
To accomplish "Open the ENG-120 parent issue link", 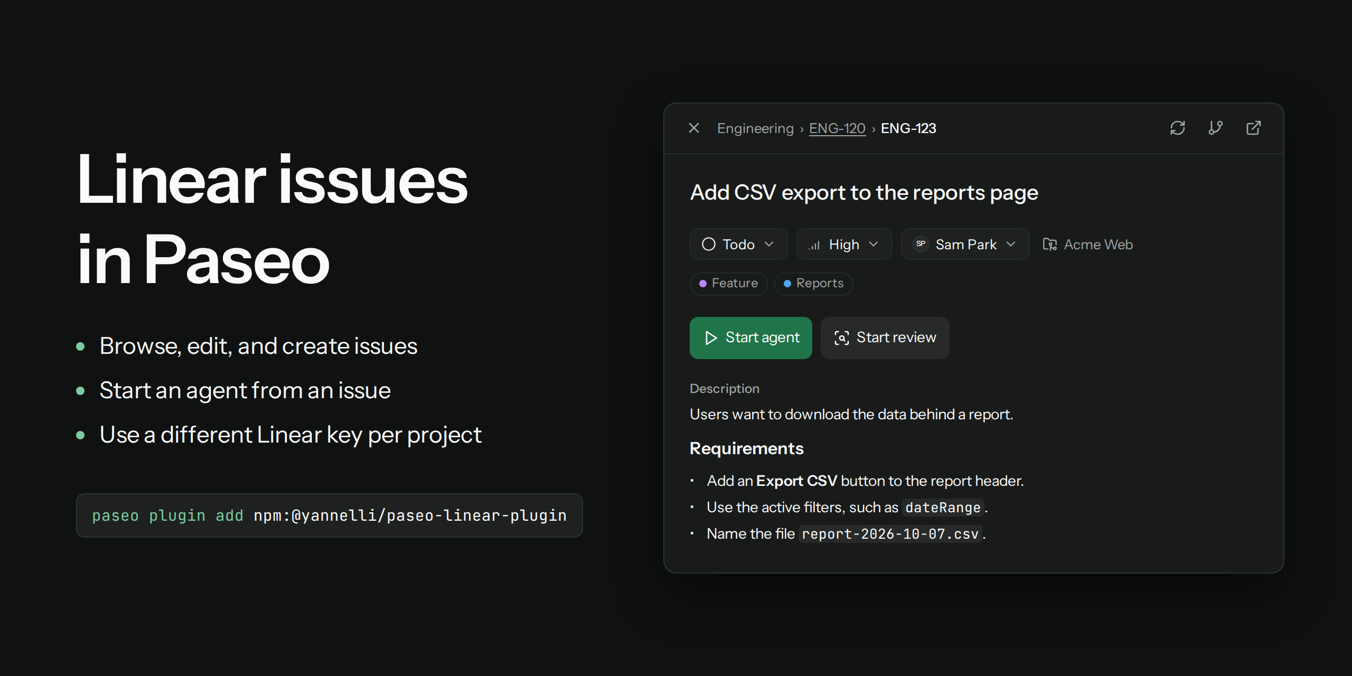I will 837,128.
